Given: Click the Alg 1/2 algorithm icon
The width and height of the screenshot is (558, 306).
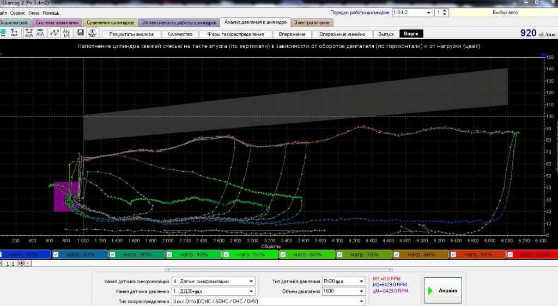Looking at the screenshot, I should click(x=66, y=33).
